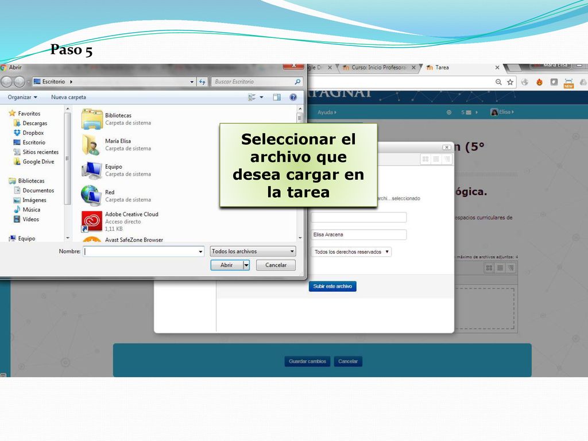Open Descargas in Favoritos sidebar
This screenshot has height=441, width=588.
(31, 123)
